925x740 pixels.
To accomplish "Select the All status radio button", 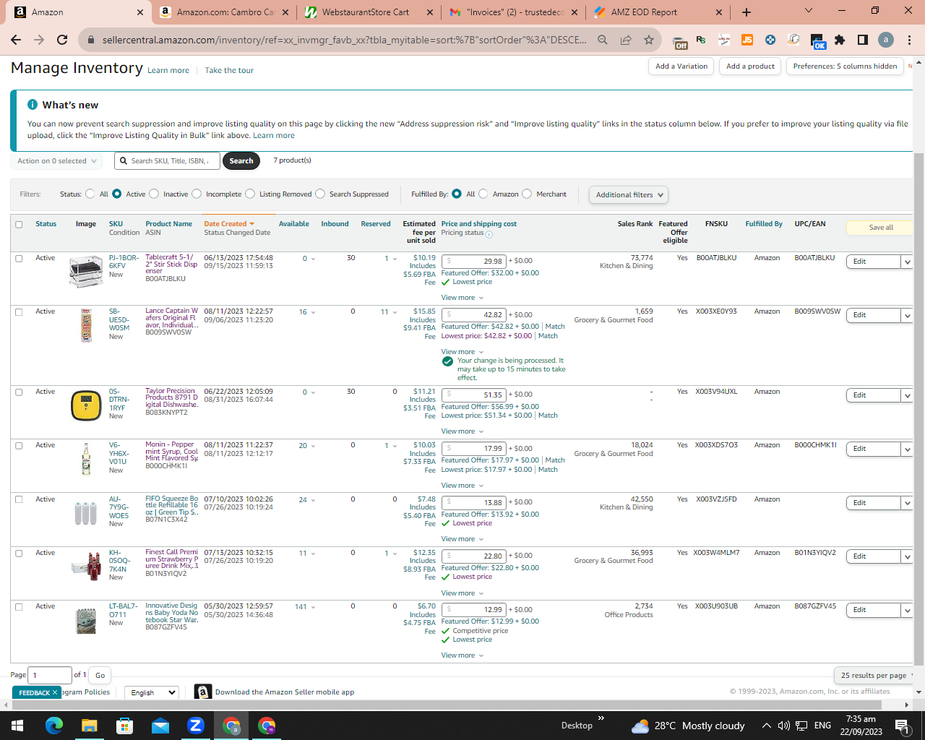I will 90,194.
